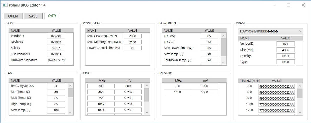Screen dimensions: 311x123
Task: Edit Max GPU Freq. value 2000
Action: (x=133, y=36)
